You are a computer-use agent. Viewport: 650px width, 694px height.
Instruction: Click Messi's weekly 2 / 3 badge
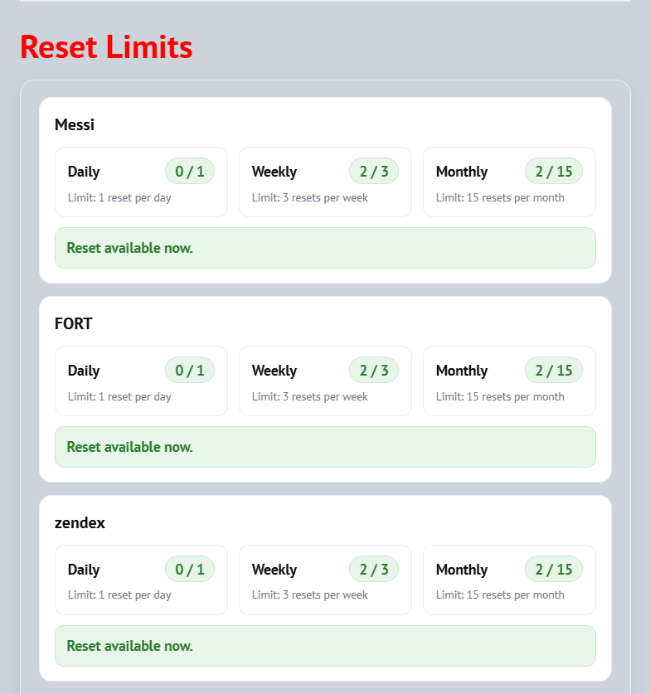pos(374,171)
